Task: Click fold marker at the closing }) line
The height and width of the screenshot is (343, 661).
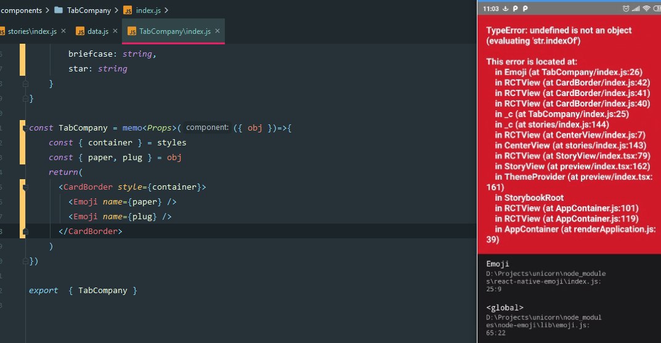Action: coord(25,261)
